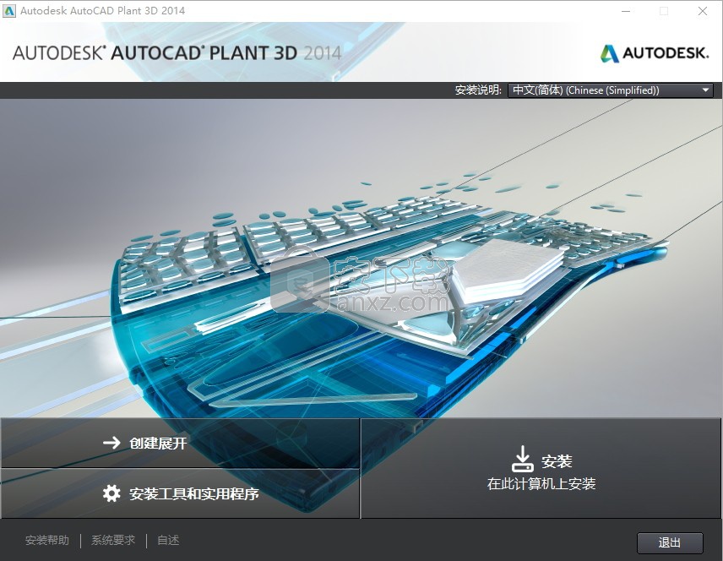723x561 pixels.
Task: Click the gear icon for 安装工具和实用程序
Action: 111,493
